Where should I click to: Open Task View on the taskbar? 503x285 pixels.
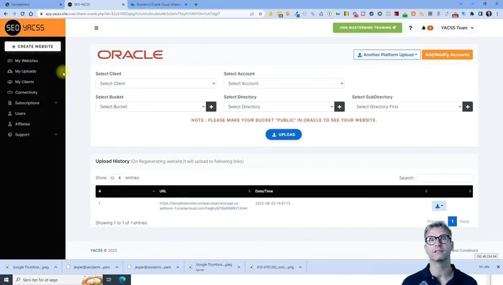click(x=109, y=279)
